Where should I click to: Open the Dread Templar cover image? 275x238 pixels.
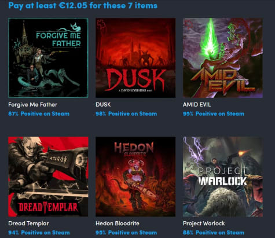click(48, 177)
